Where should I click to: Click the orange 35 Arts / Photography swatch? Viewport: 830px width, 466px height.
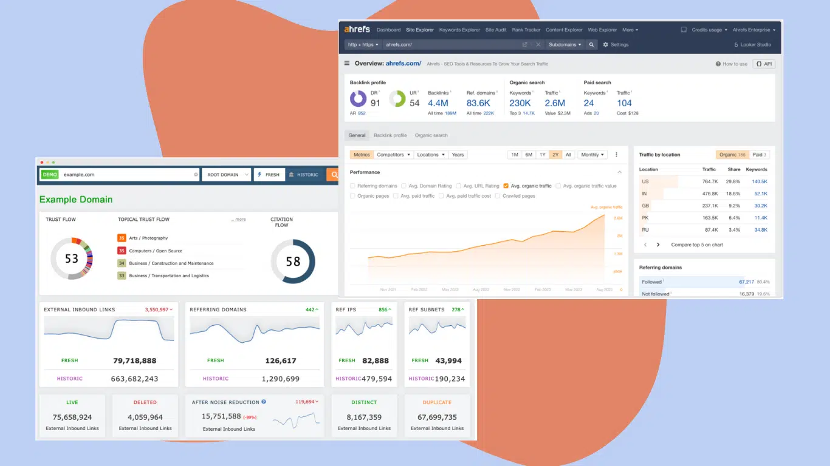(x=122, y=238)
